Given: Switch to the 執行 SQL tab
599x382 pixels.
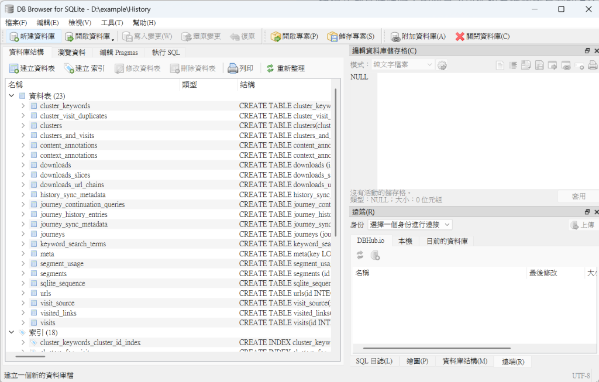Looking at the screenshot, I should (x=166, y=52).
